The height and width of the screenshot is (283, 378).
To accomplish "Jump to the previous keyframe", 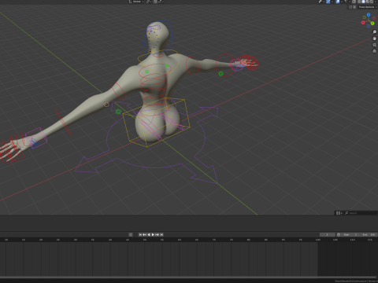I will pyautogui.click(x=144, y=234).
